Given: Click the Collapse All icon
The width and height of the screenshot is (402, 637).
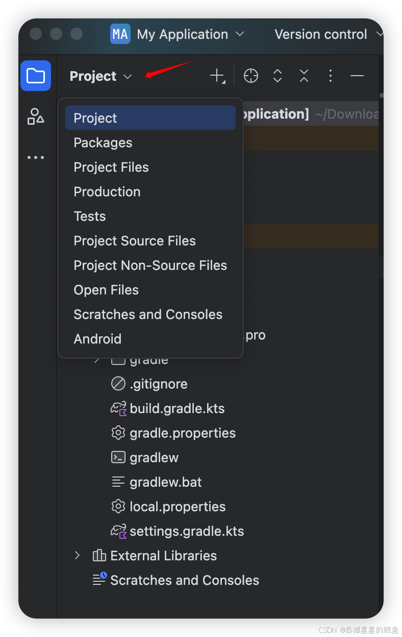Looking at the screenshot, I should pyautogui.click(x=304, y=76).
